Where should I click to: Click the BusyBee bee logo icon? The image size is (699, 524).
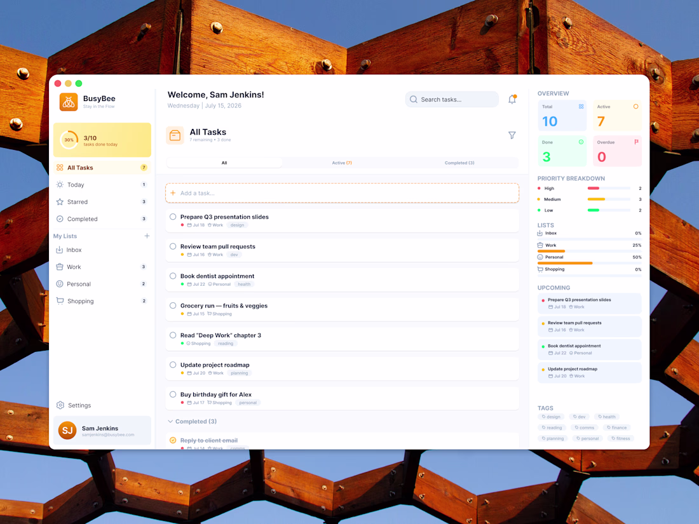tap(69, 102)
